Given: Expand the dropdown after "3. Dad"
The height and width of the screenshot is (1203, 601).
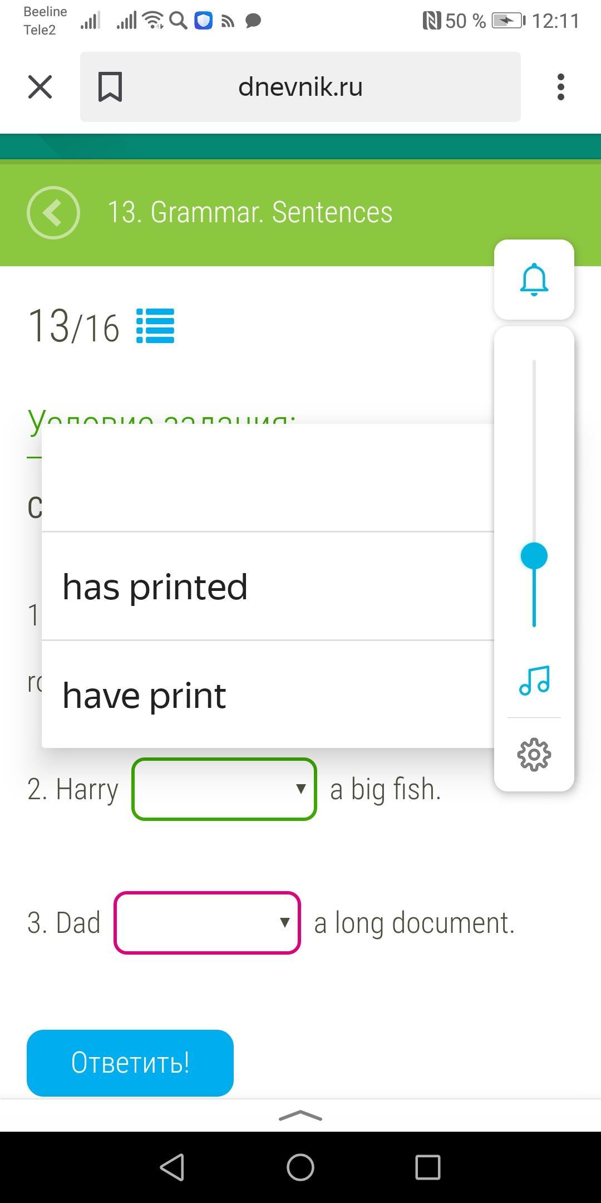Looking at the screenshot, I should click(207, 923).
